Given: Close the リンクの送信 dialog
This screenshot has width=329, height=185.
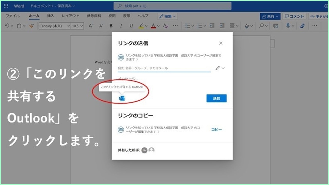Looking at the screenshot, I should pyautogui.click(x=221, y=43).
